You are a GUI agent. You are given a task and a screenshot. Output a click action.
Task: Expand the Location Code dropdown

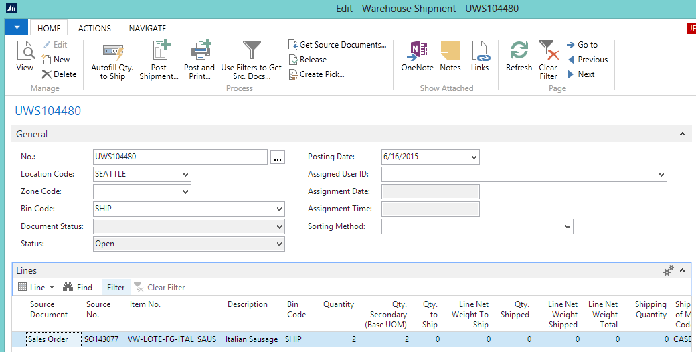pos(185,174)
